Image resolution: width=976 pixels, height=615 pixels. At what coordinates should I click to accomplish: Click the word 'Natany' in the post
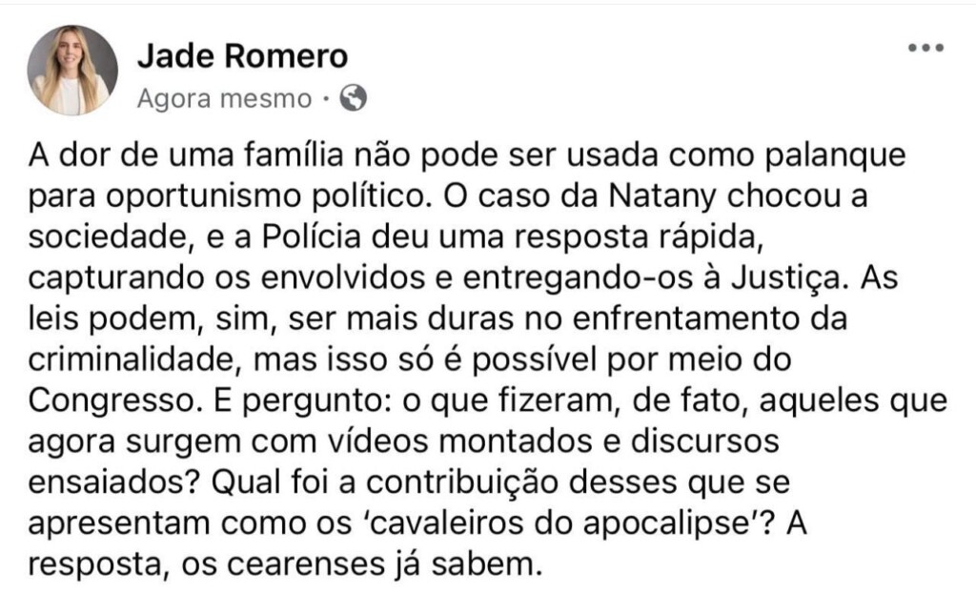click(x=662, y=197)
